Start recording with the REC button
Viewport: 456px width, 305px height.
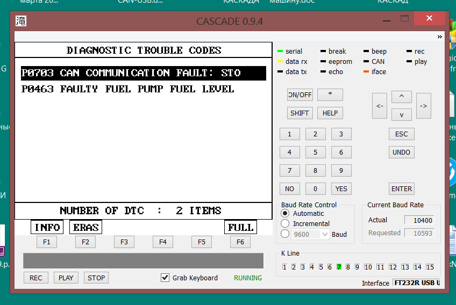pos(36,278)
